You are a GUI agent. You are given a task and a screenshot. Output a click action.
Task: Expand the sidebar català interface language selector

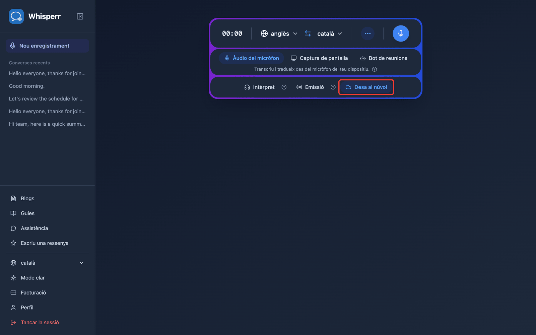(x=47, y=263)
